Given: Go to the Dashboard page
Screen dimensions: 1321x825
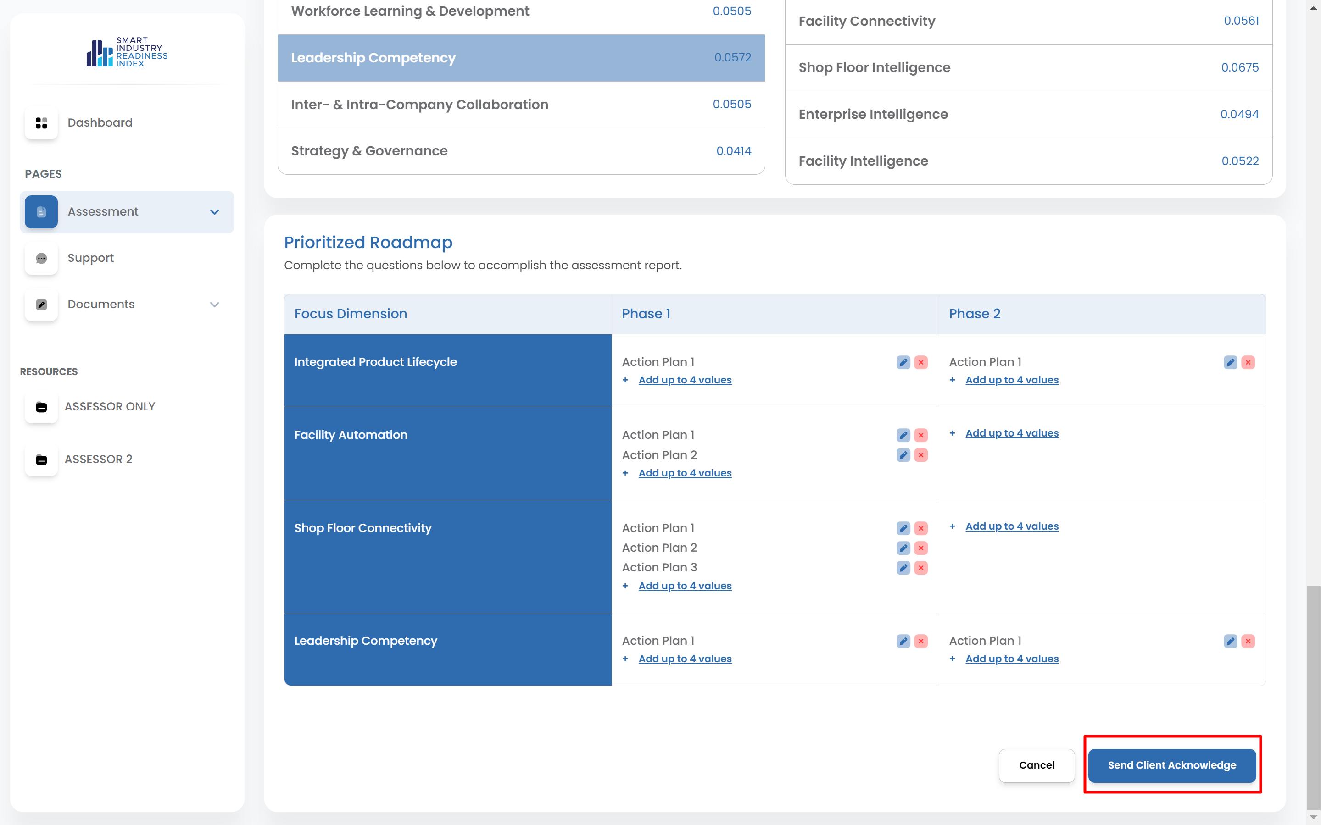Looking at the screenshot, I should tap(100, 123).
